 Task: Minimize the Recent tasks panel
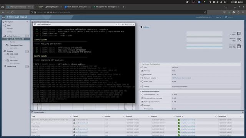[243, 112]
